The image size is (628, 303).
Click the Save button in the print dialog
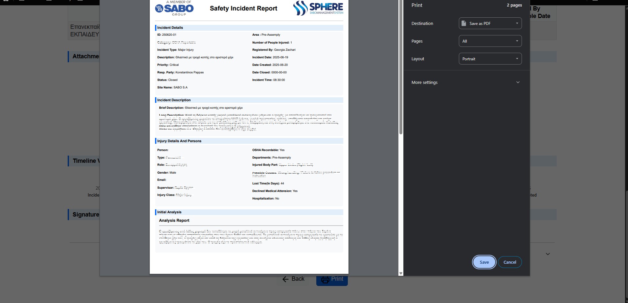(484, 262)
